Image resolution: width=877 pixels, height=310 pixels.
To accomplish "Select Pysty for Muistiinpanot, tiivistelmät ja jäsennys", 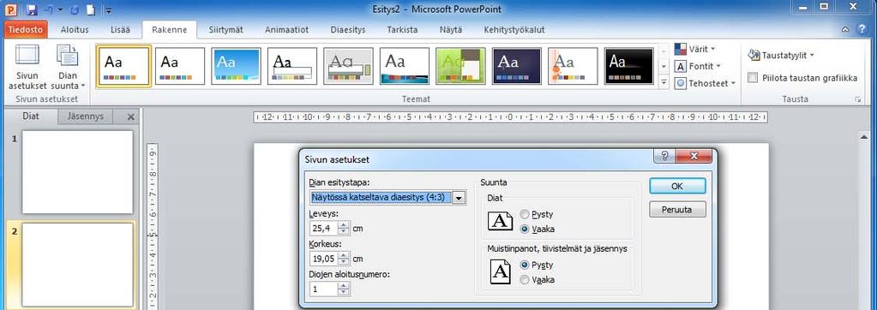I will point(537,265).
